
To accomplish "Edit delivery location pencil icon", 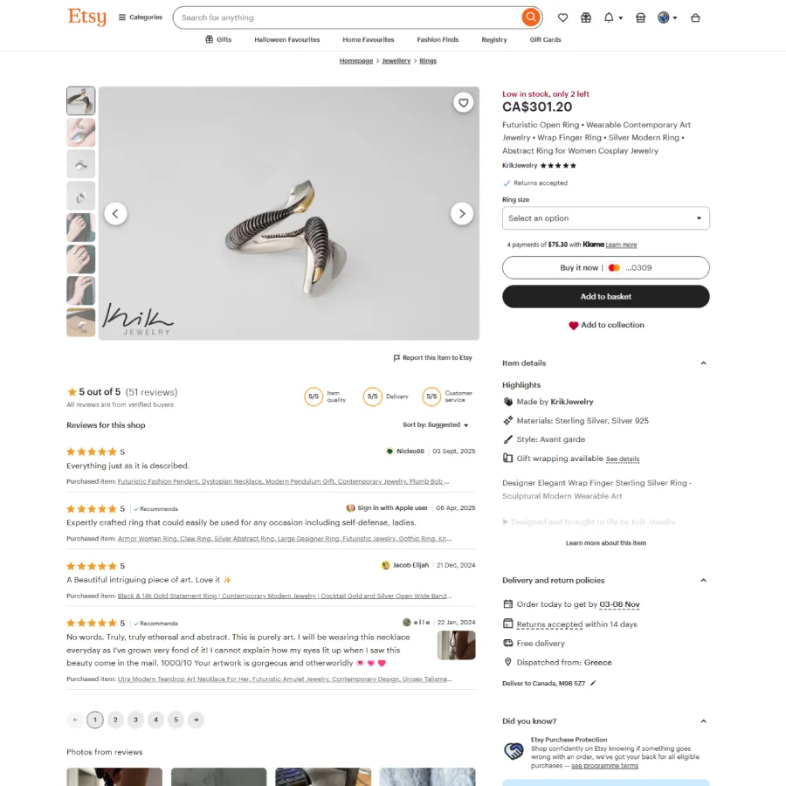I will pos(593,683).
